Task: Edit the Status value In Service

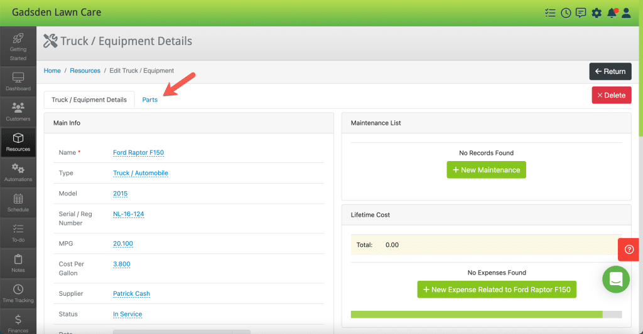Action: coord(127,314)
